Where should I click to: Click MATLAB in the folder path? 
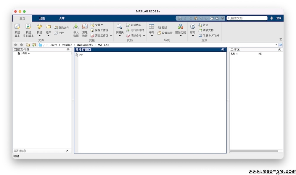(103, 45)
